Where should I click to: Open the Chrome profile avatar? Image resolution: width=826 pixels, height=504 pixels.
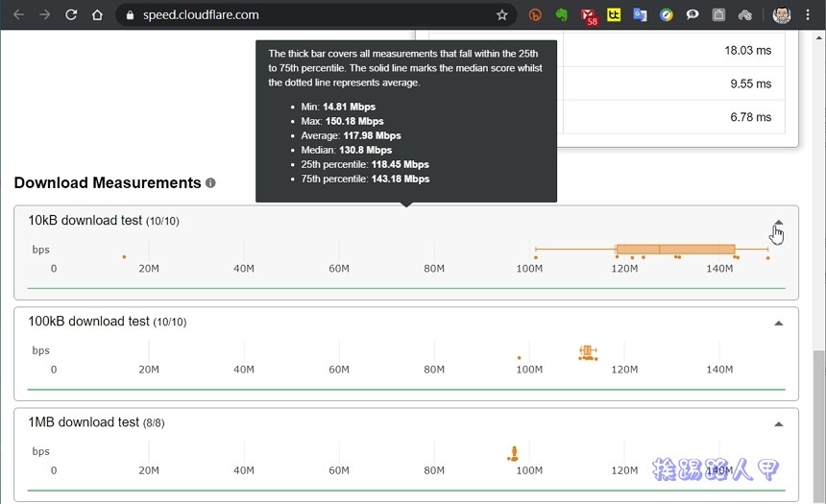click(x=782, y=14)
